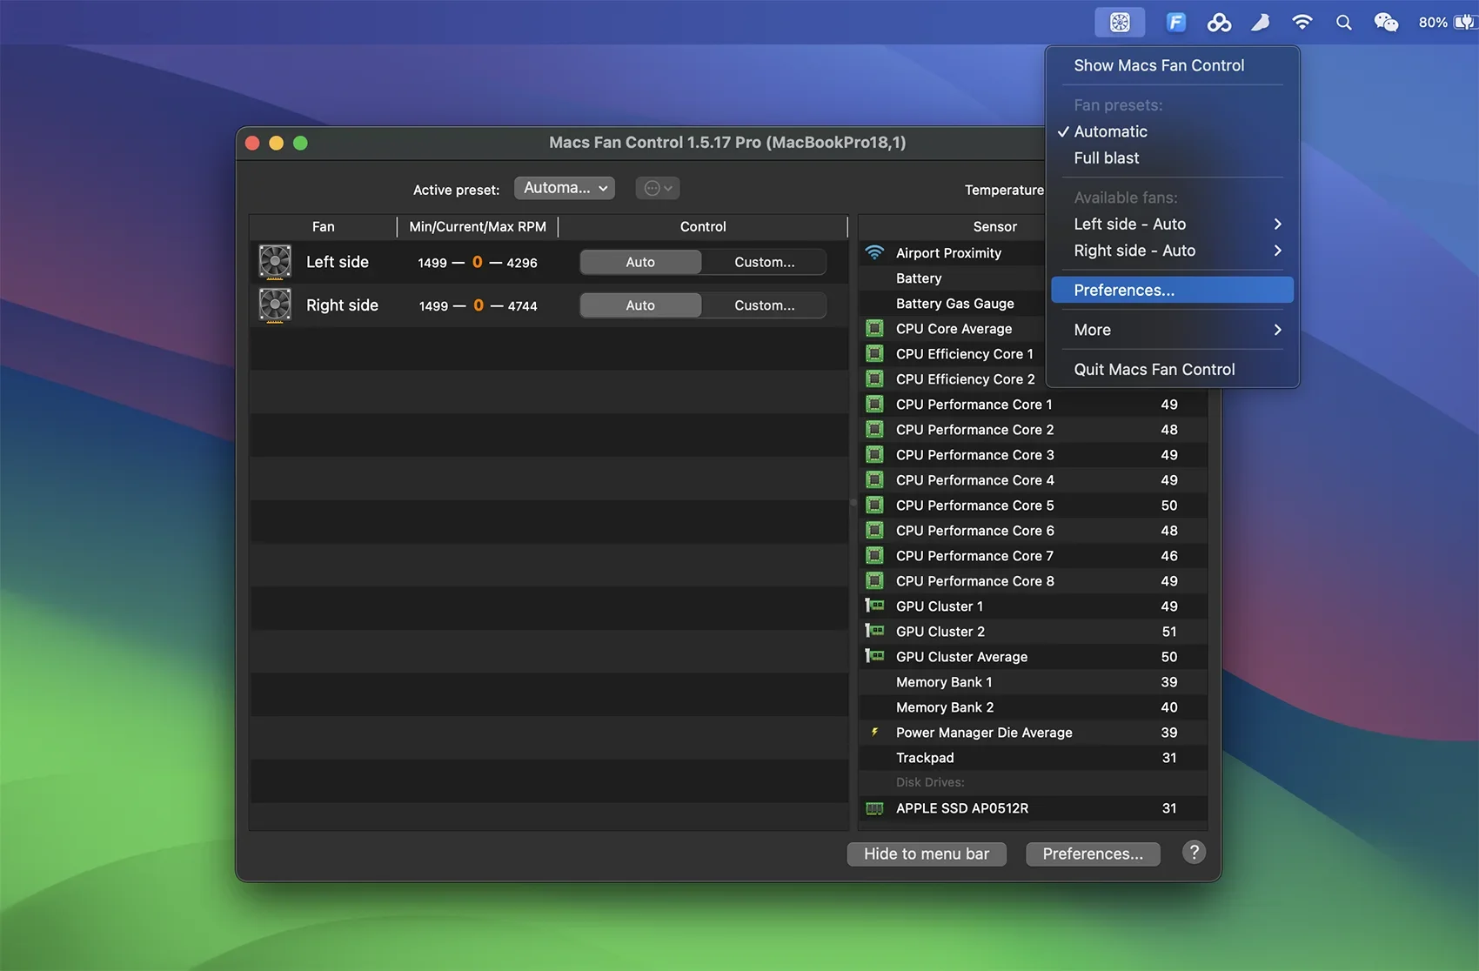Click the bird-shaped menu bar icon

[x=1261, y=23]
